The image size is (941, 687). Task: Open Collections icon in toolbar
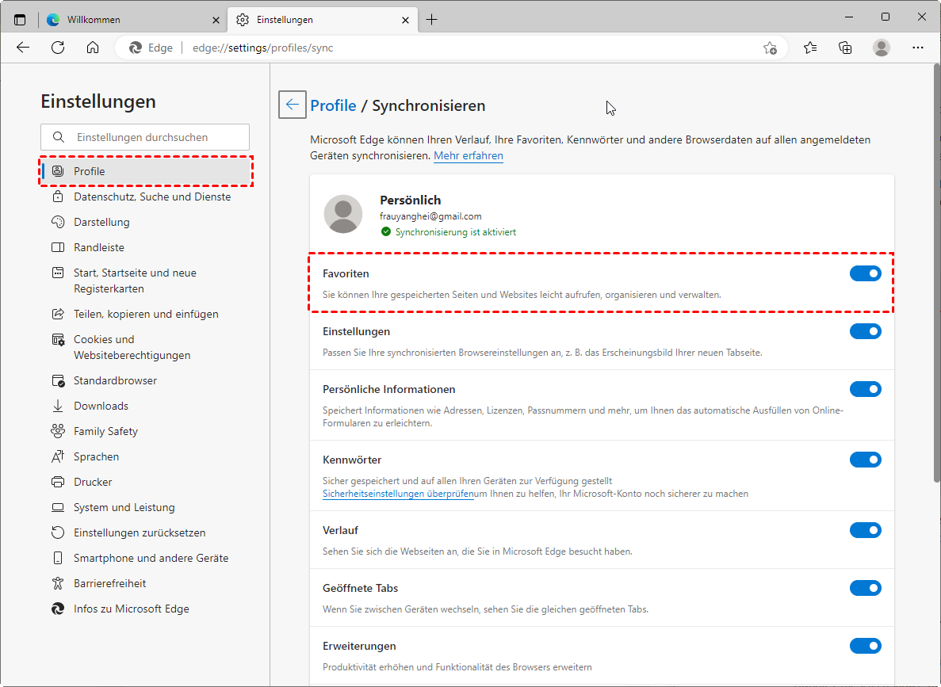(x=845, y=48)
